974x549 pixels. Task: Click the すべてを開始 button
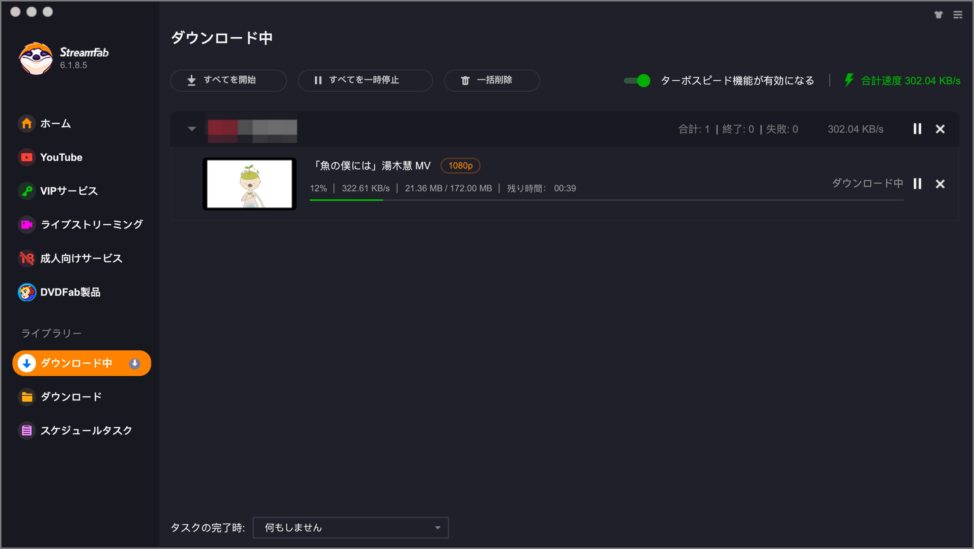(228, 80)
